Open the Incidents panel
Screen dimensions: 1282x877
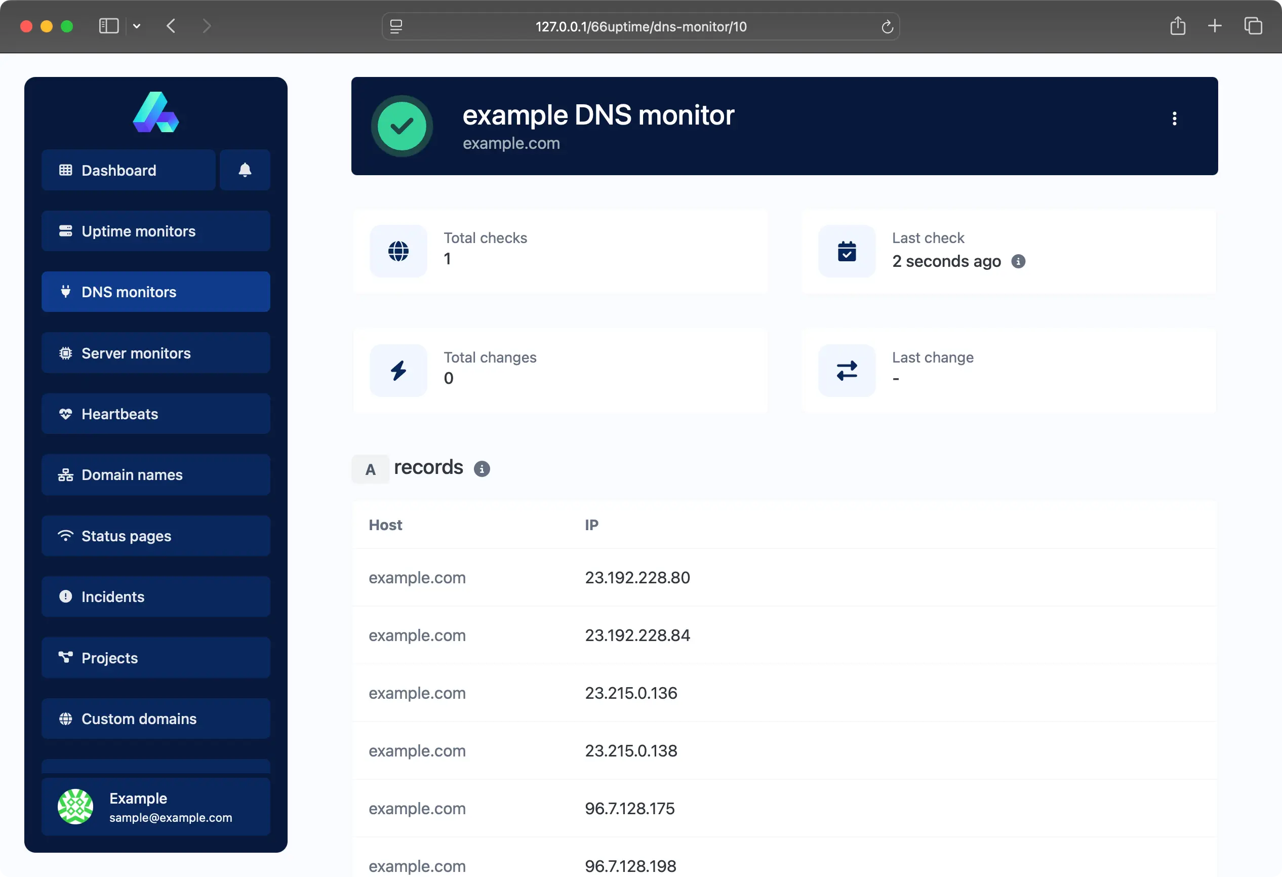(x=112, y=596)
